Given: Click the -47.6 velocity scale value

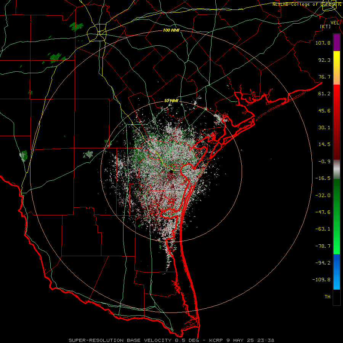Looking at the screenshot, I should coord(323,212).
